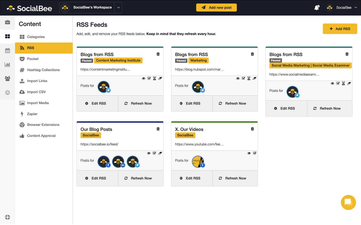Open the SocialBee account menu

tap(342, 8)
